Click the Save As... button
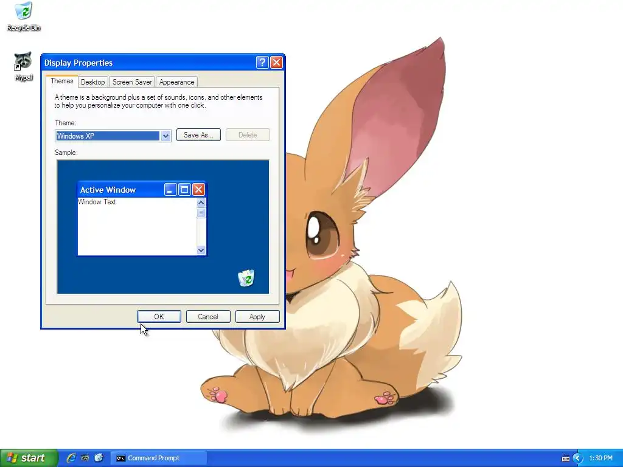The height and width of the screenshot is (467, 623). [x=198, y=134]
